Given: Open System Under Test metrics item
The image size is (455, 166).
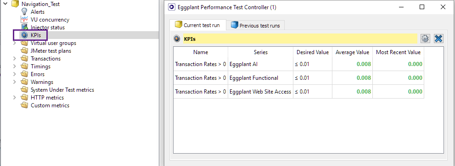Looking at the screenshot, I should [62, 90].
